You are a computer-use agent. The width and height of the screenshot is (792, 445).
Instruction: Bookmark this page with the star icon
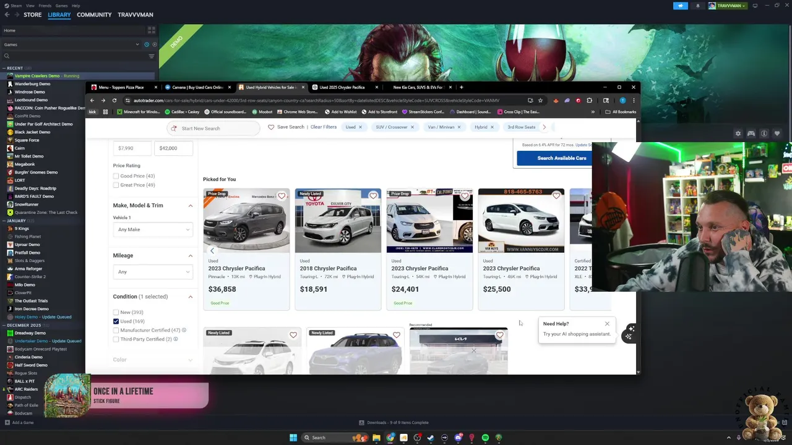click(x=540, y=100)
